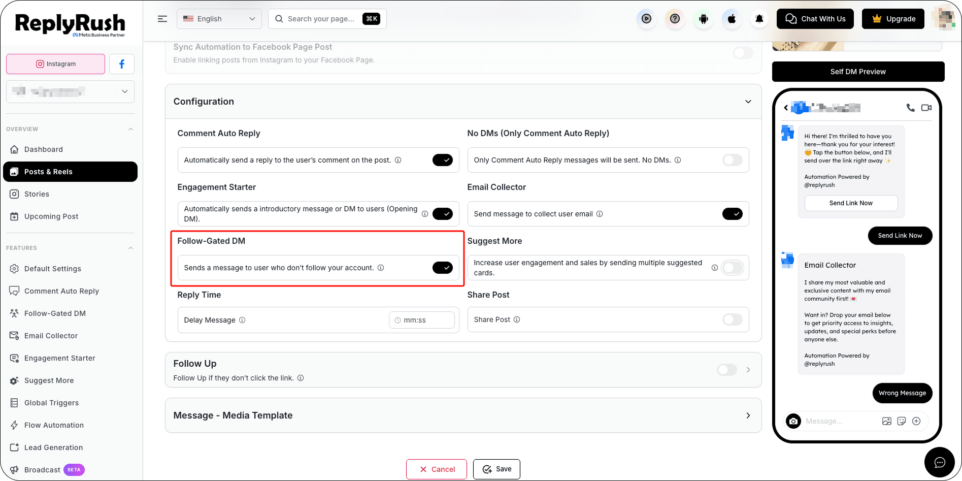Collapse the Features sidebar group

tap(130, 248)
